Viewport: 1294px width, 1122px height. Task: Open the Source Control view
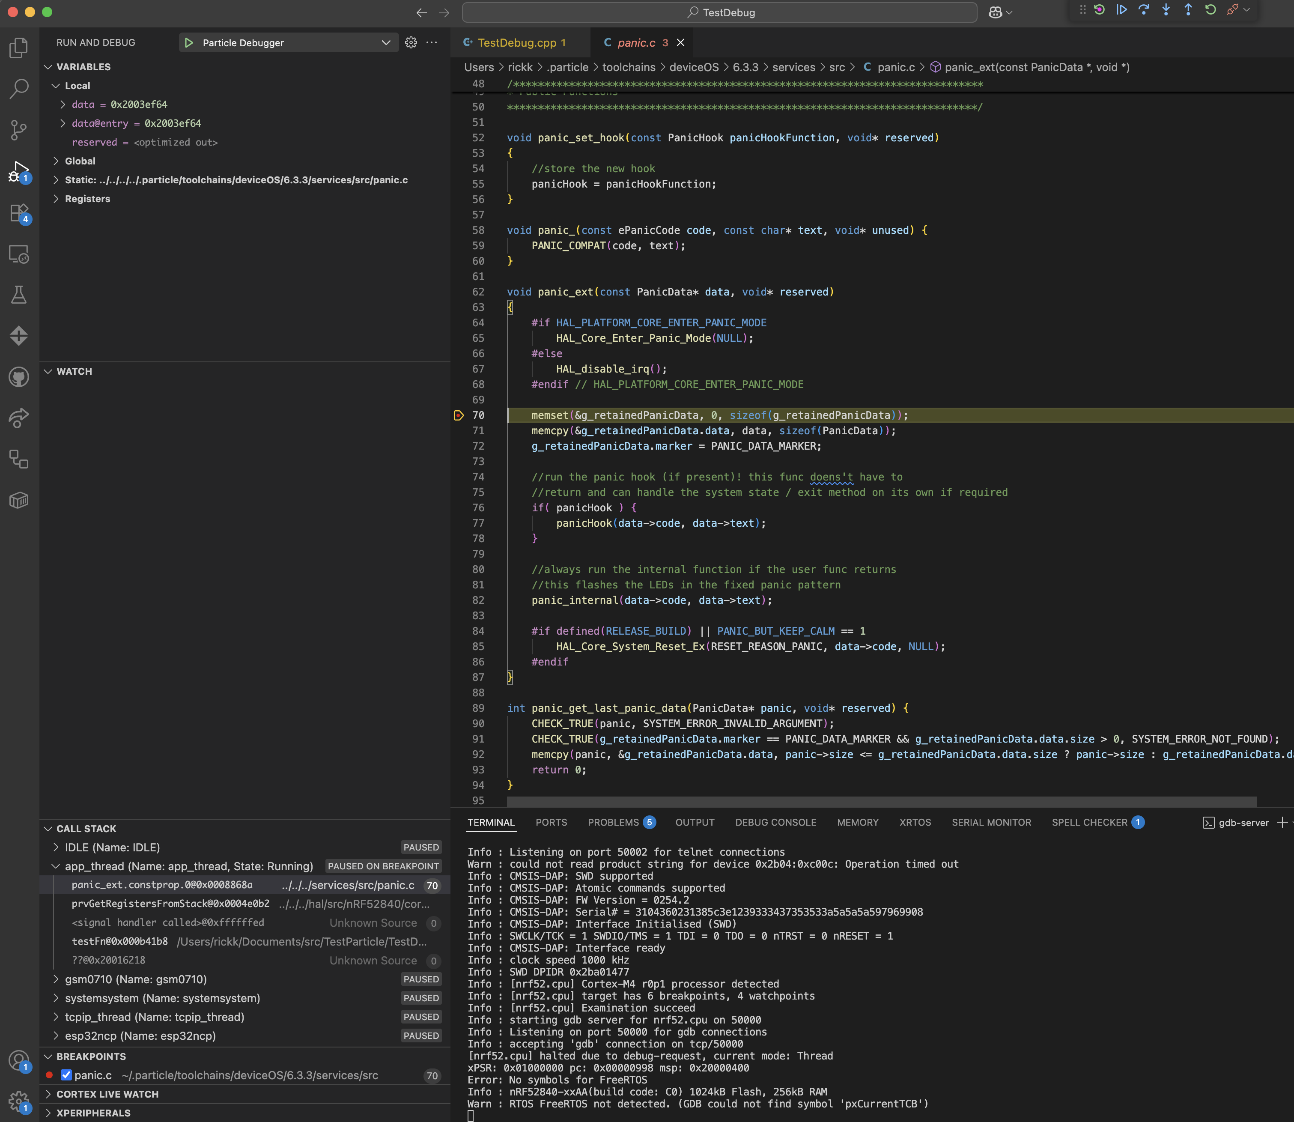click(19, 130)
